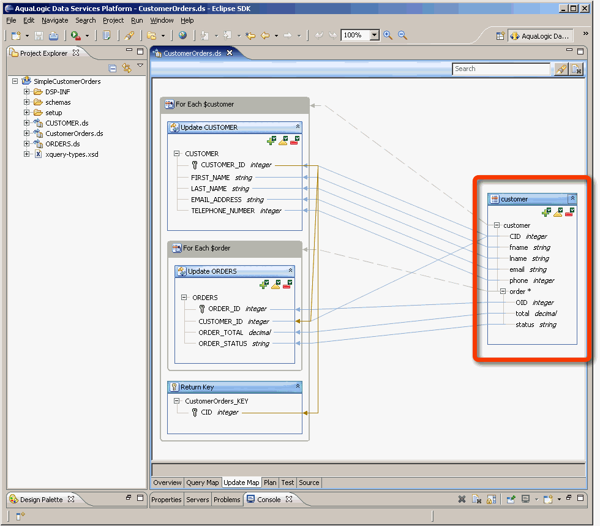Click the setup folder in Project Explorer

(53, 113)
